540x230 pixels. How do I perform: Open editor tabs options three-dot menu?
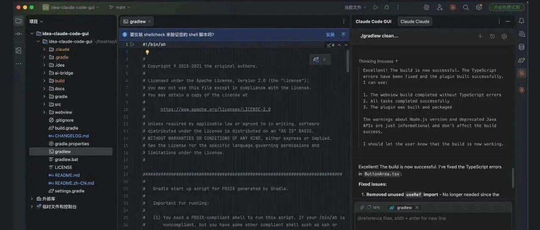click(344, 21)
